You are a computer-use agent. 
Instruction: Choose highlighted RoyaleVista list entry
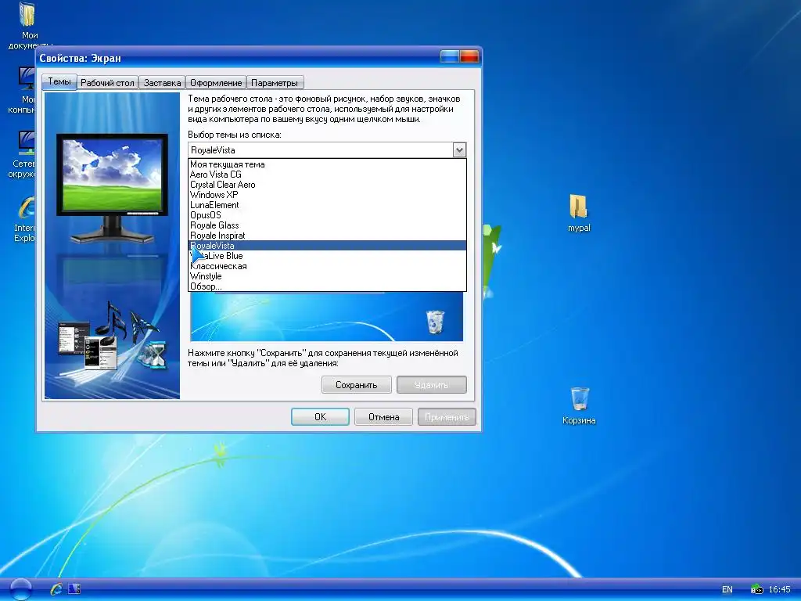pos(328,246)
